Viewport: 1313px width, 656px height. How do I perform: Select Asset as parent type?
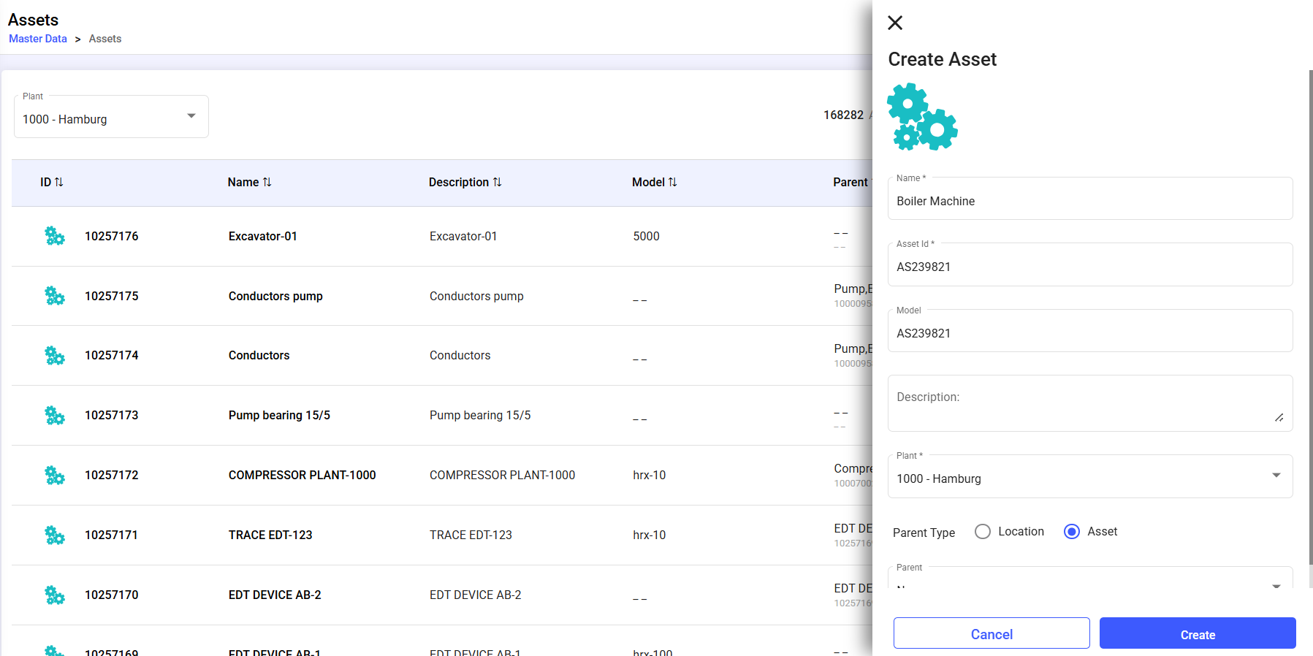[x=1072, y=532]
